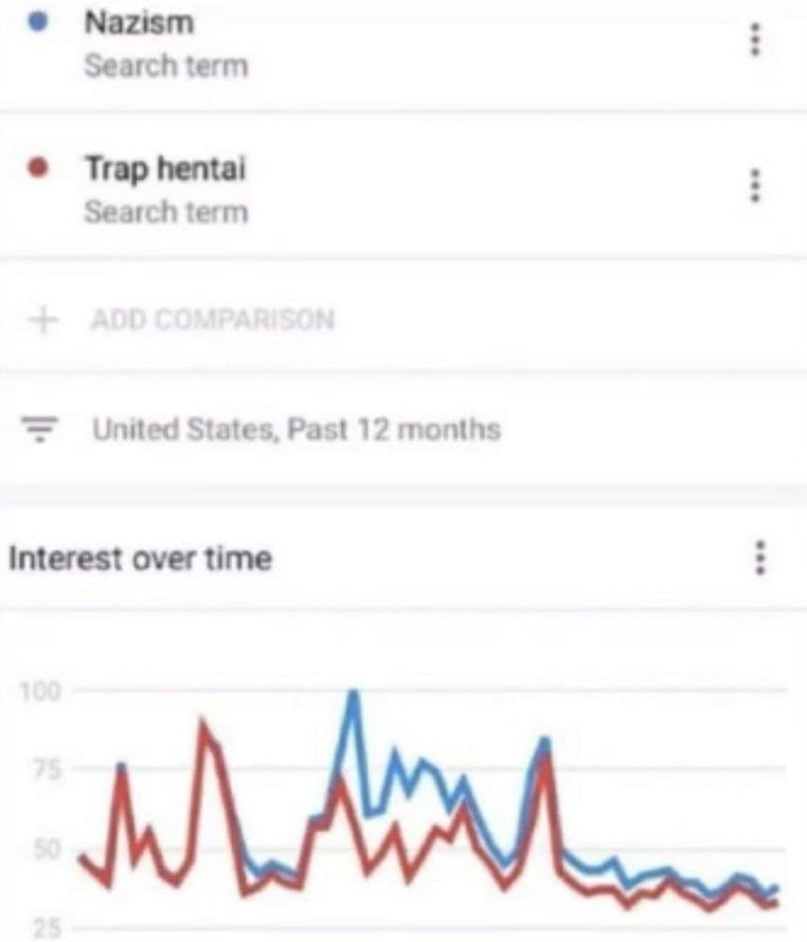Click the red line's highest peak
Image resolution: width=807 pixels, height=942 pixels.
pyautogui.click(x=203, y=725)
